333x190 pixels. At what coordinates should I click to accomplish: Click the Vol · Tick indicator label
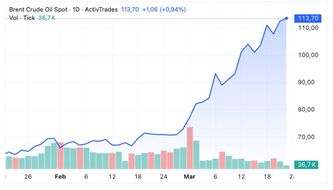(22, 18)
